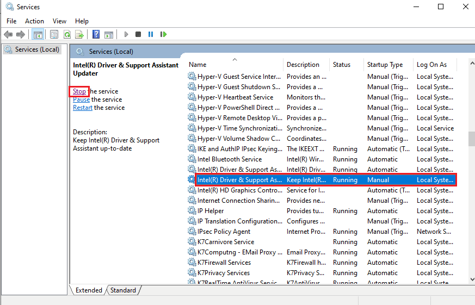This screenshot has height=305, width=475.
Task: Click 'Local Service' log on cell
Action: (435, 128)
